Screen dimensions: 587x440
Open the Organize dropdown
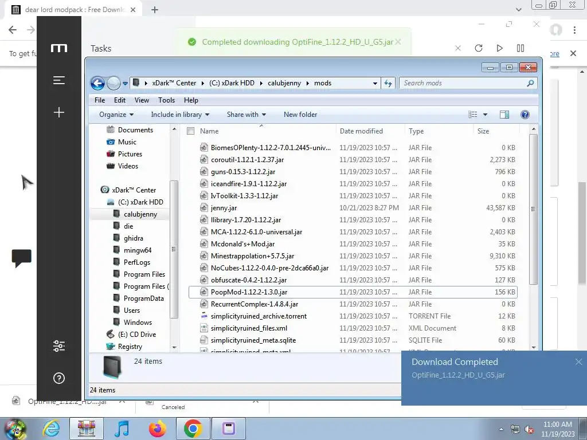click(x=116, y=115)
